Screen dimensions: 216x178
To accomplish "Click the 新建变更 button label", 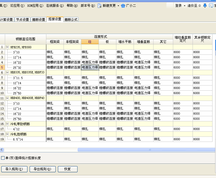I will coord(109,6).
